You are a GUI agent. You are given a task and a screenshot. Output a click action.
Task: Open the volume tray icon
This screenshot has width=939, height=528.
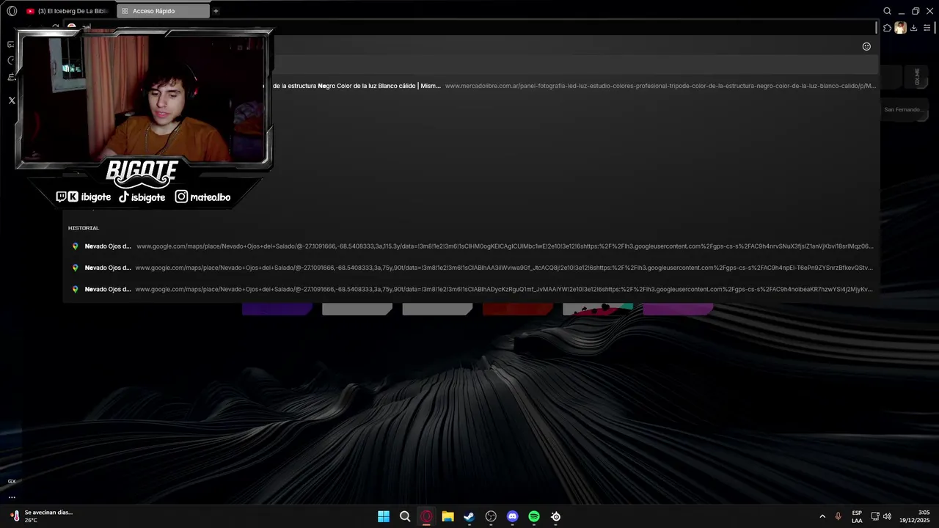pyautogui.click(x=887, y=516)
